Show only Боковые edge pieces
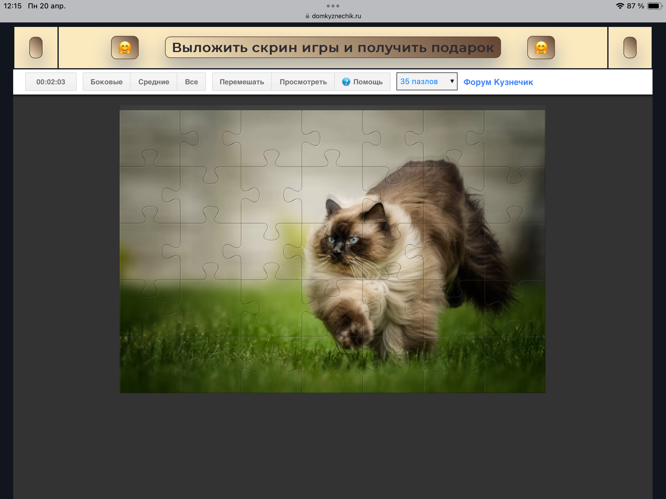Image resolution: width=666 pixels, height=499 pixels. click(106, 82)
